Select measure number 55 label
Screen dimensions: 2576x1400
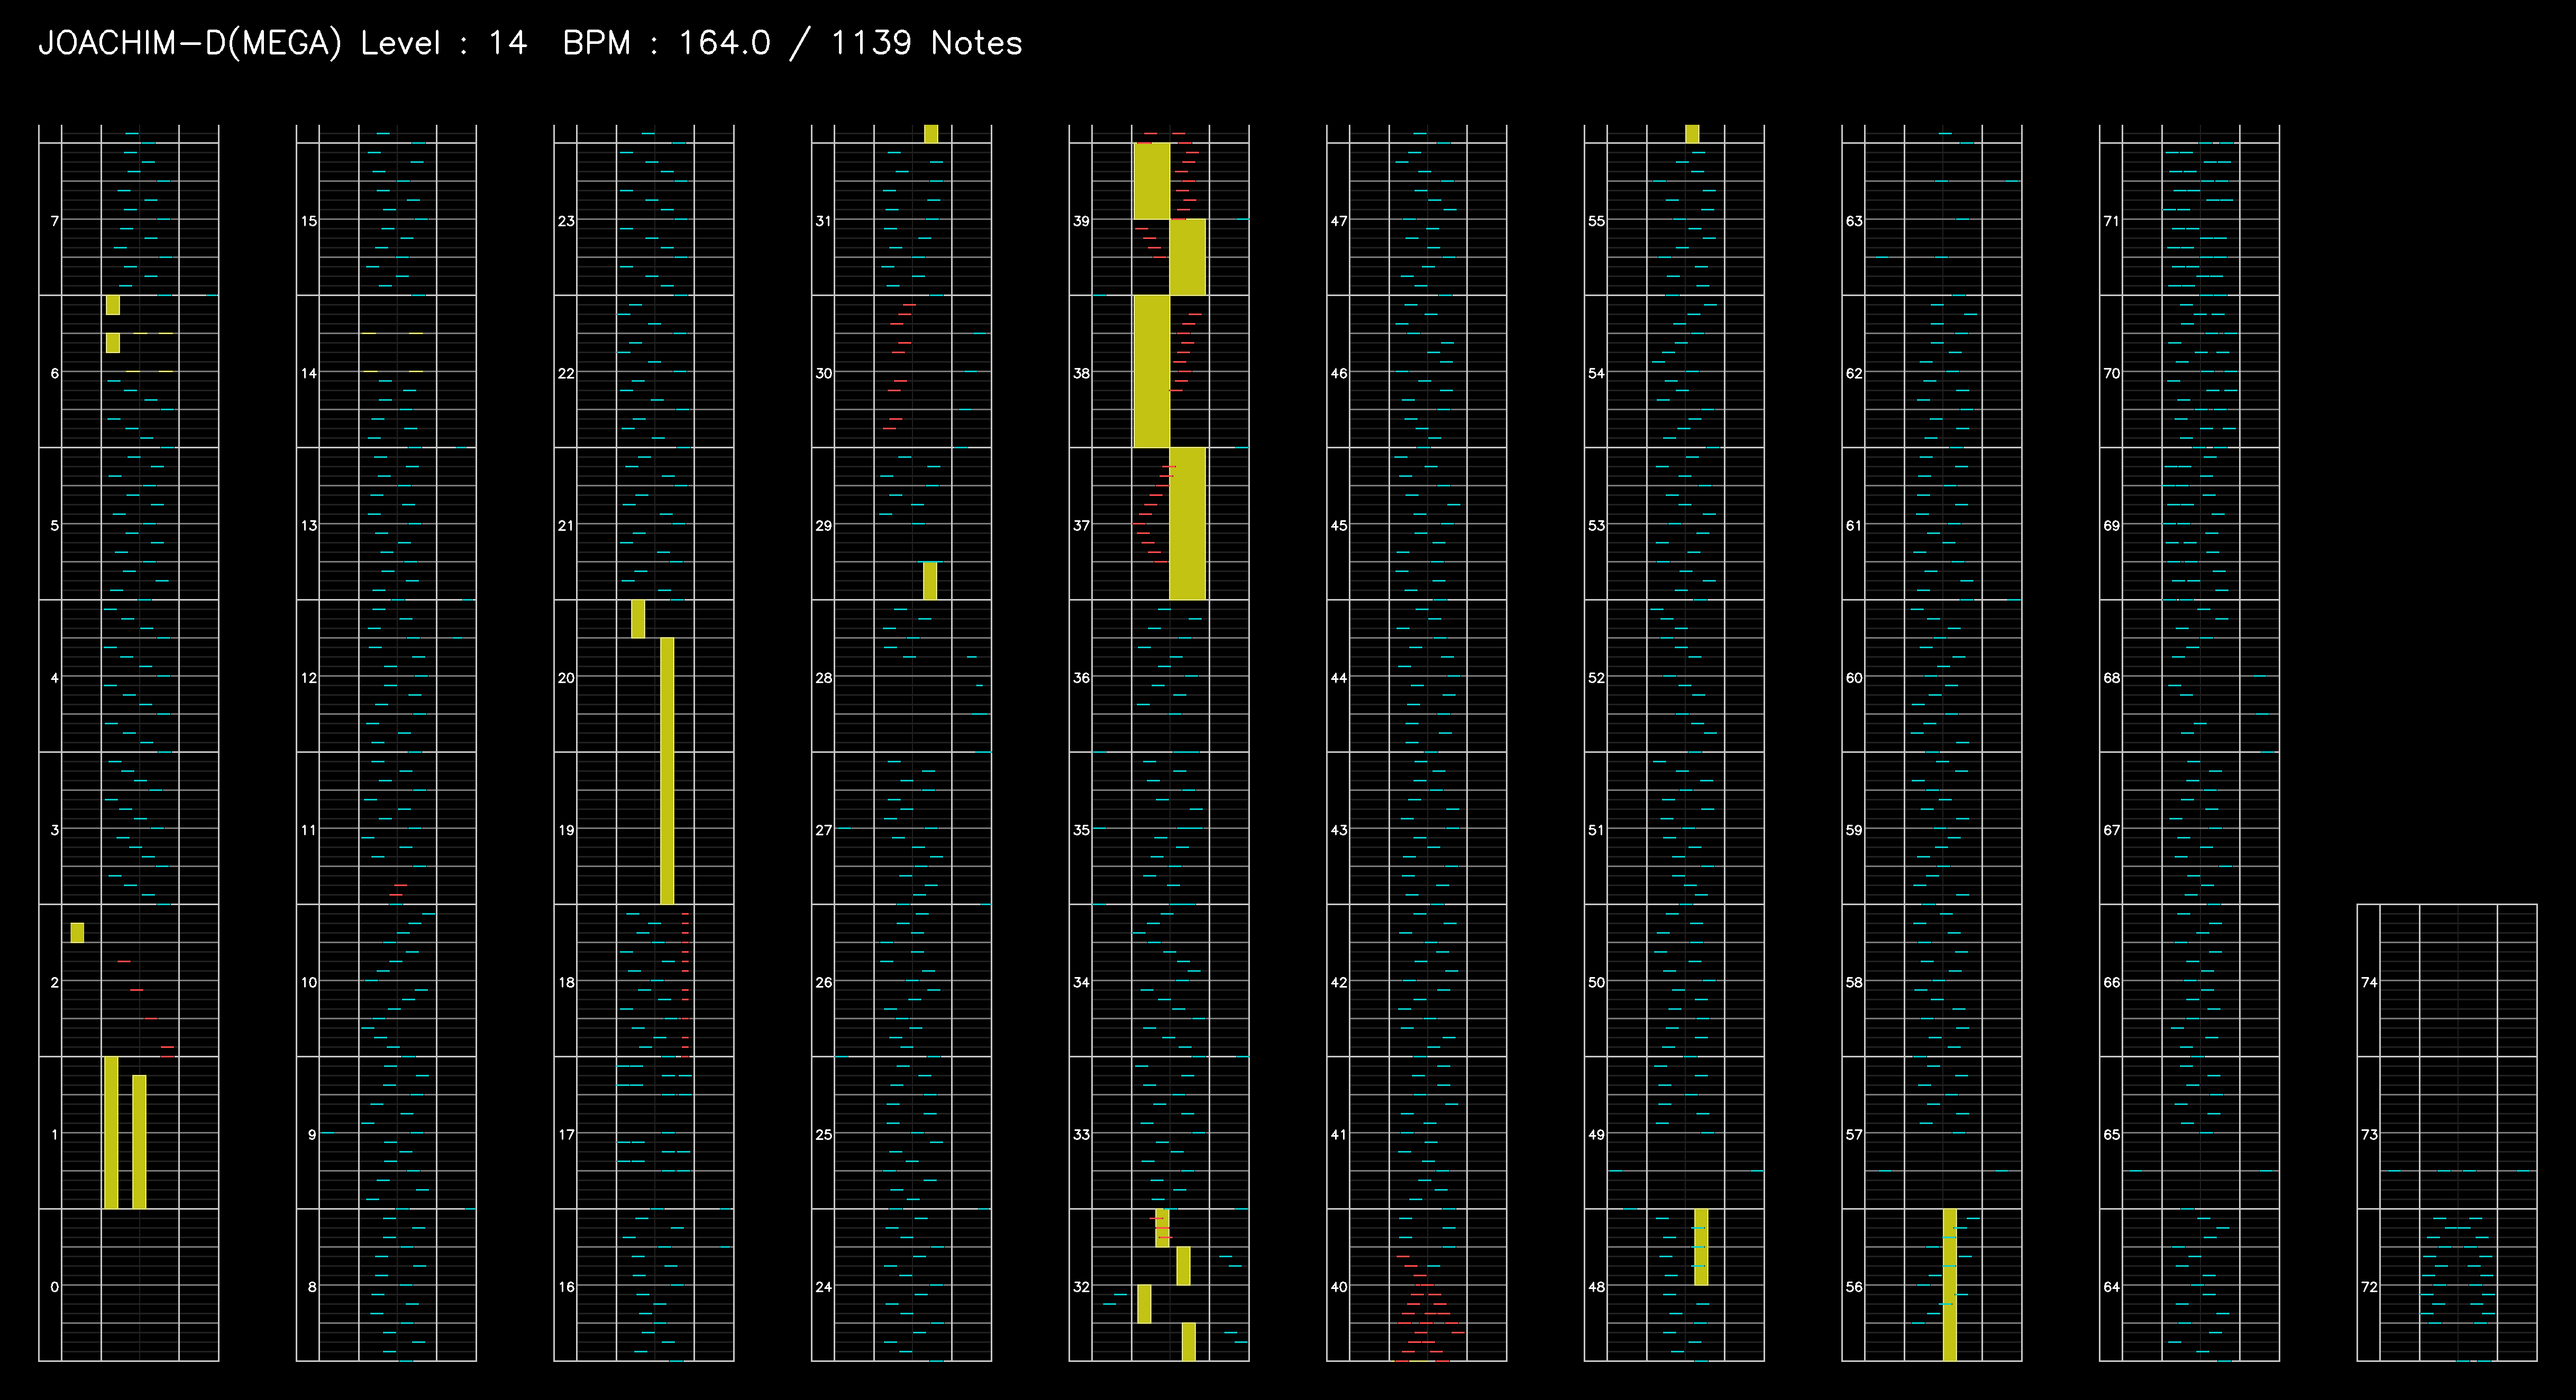(1596, 221)
